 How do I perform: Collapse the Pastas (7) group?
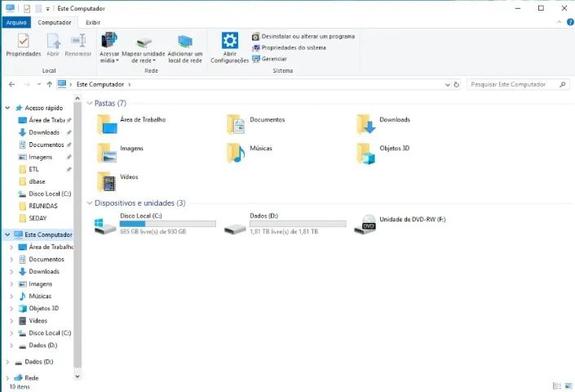point(90,103)
